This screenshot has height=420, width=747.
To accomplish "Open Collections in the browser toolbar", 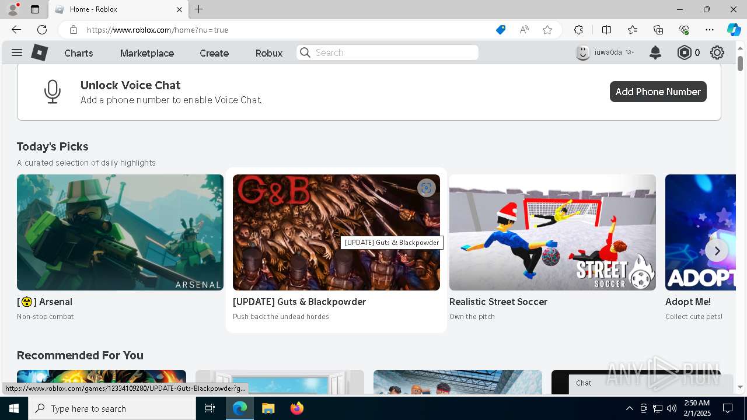I will [x=658, y=30].
